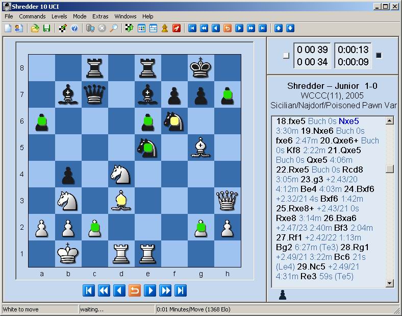Toggle the white side indicator beside clocks

click(x=286, y=56)
